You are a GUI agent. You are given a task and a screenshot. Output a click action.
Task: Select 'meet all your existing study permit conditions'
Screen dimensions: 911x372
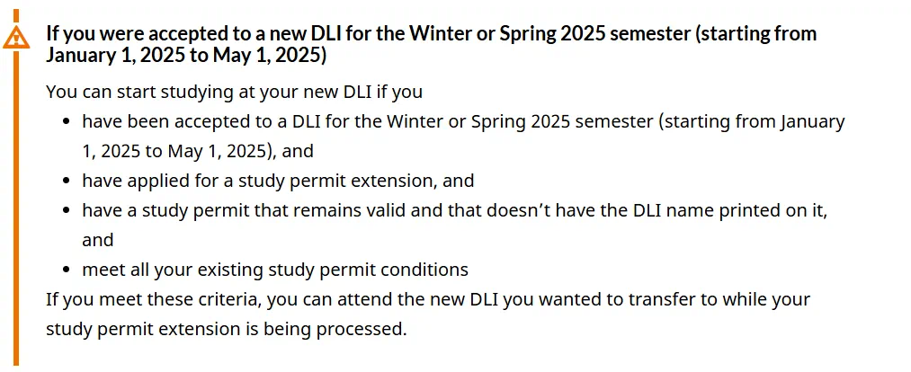pos(275,270)
